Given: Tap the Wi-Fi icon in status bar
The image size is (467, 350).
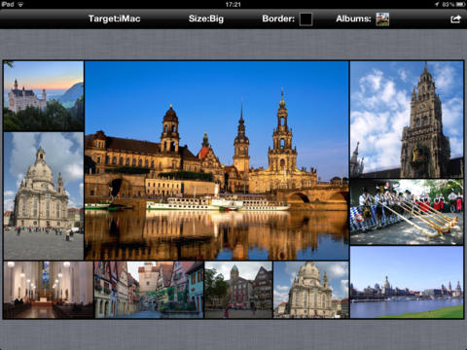Looking at the screenshot, I should click(20, 4).
